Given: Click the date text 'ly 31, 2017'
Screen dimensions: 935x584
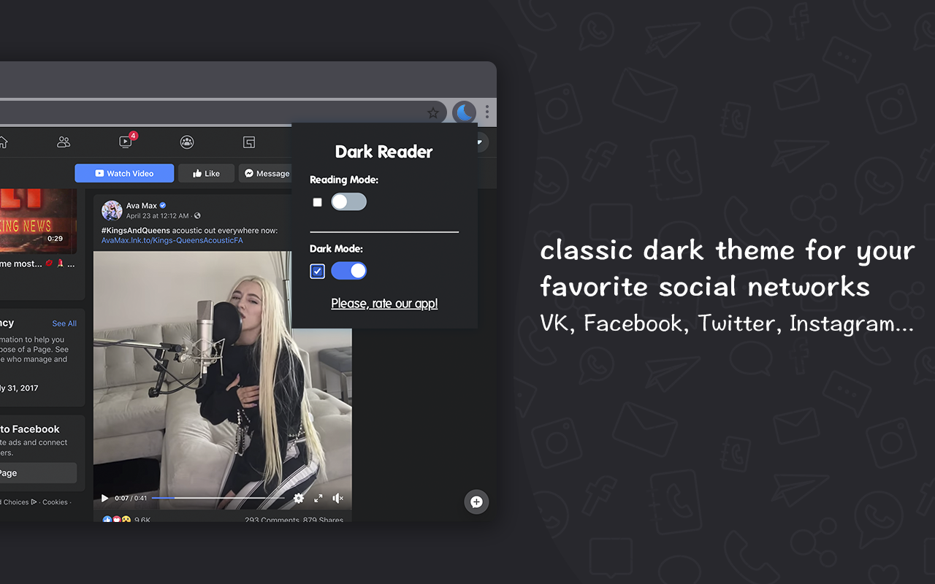Looking at the screenshot, I should pos(19,388).
